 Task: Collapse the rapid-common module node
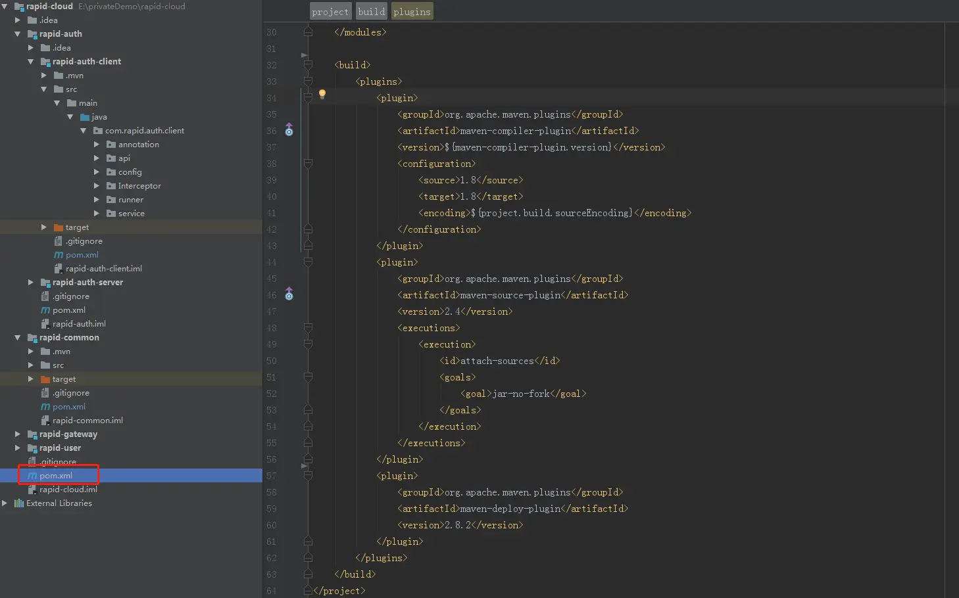[x=18, y=338]
